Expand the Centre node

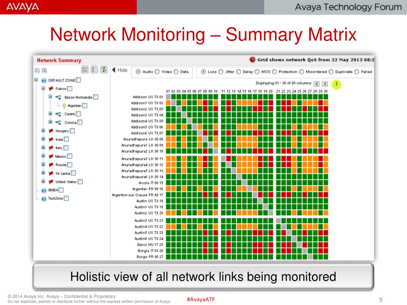coord(50,114)
